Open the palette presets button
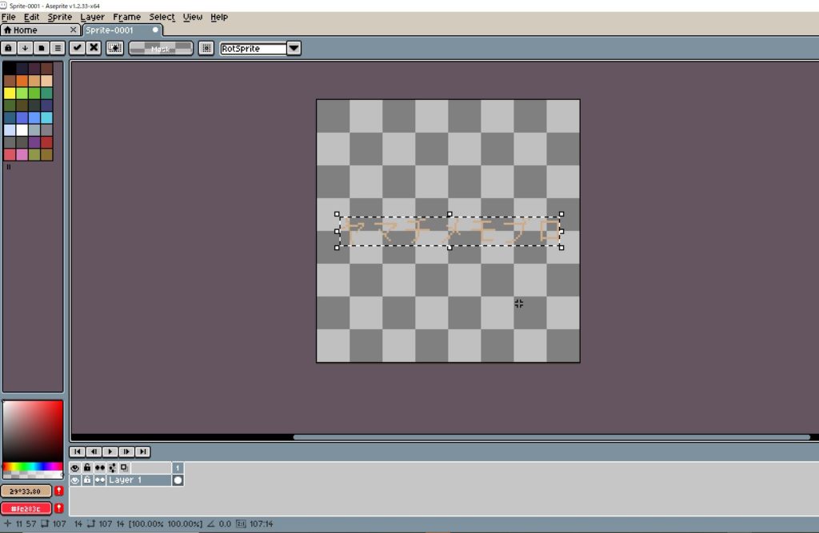 pos(42,48)
